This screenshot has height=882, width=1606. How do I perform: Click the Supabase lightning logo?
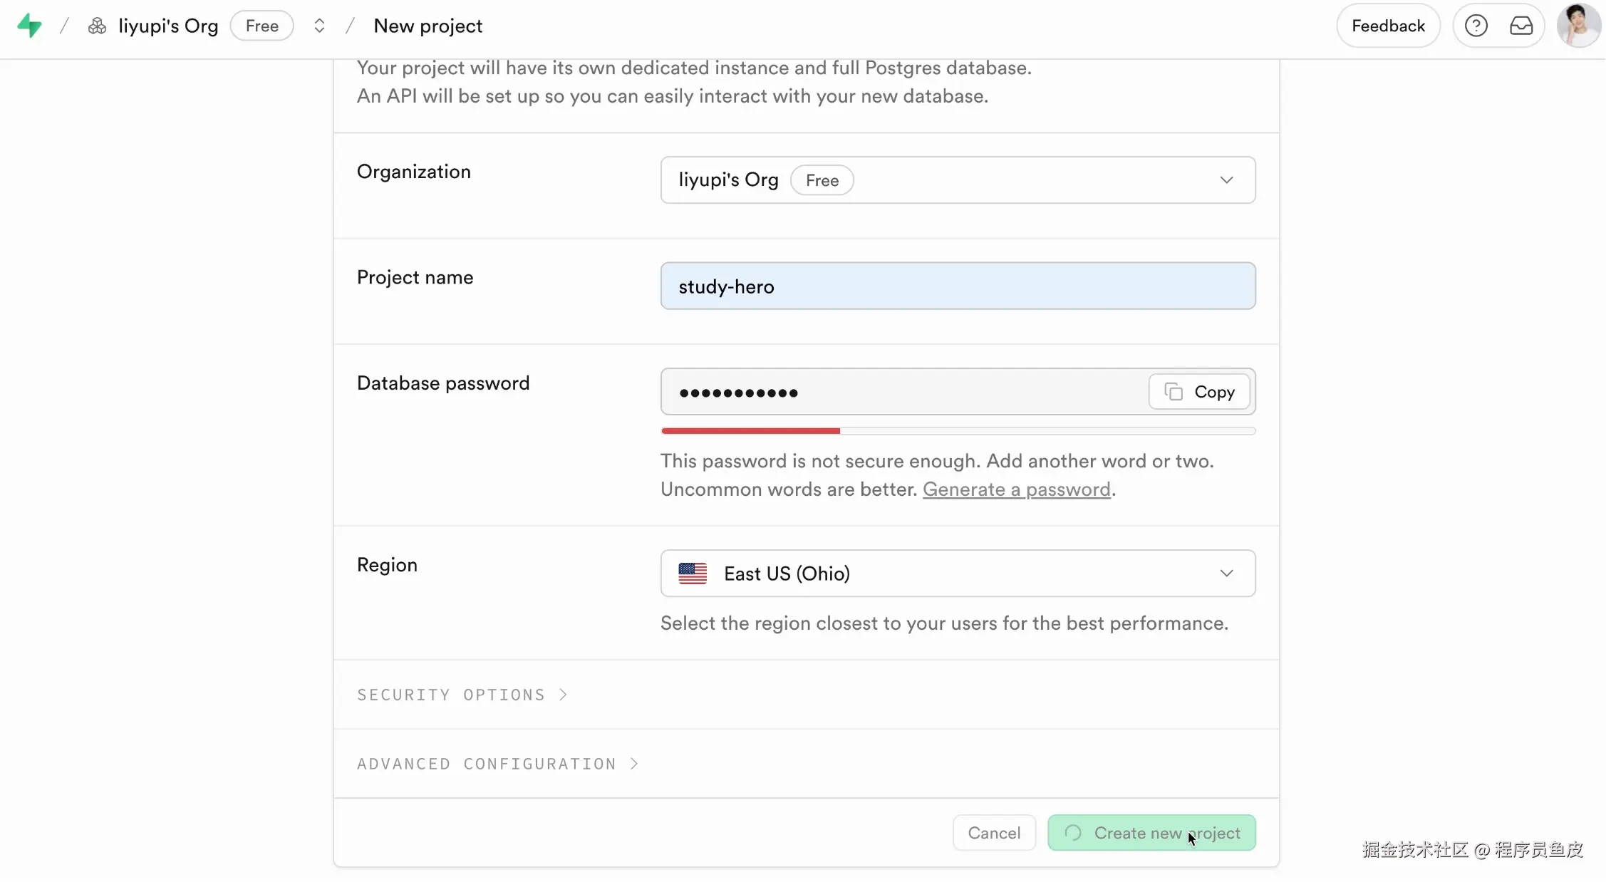(x=29, y=26)
